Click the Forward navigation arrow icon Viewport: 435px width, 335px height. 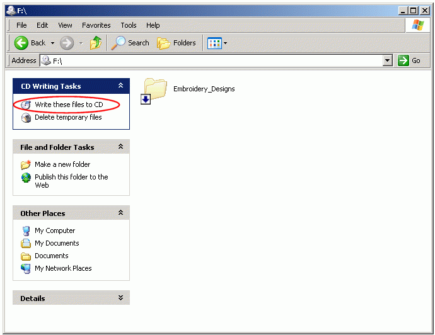[67, 43]
